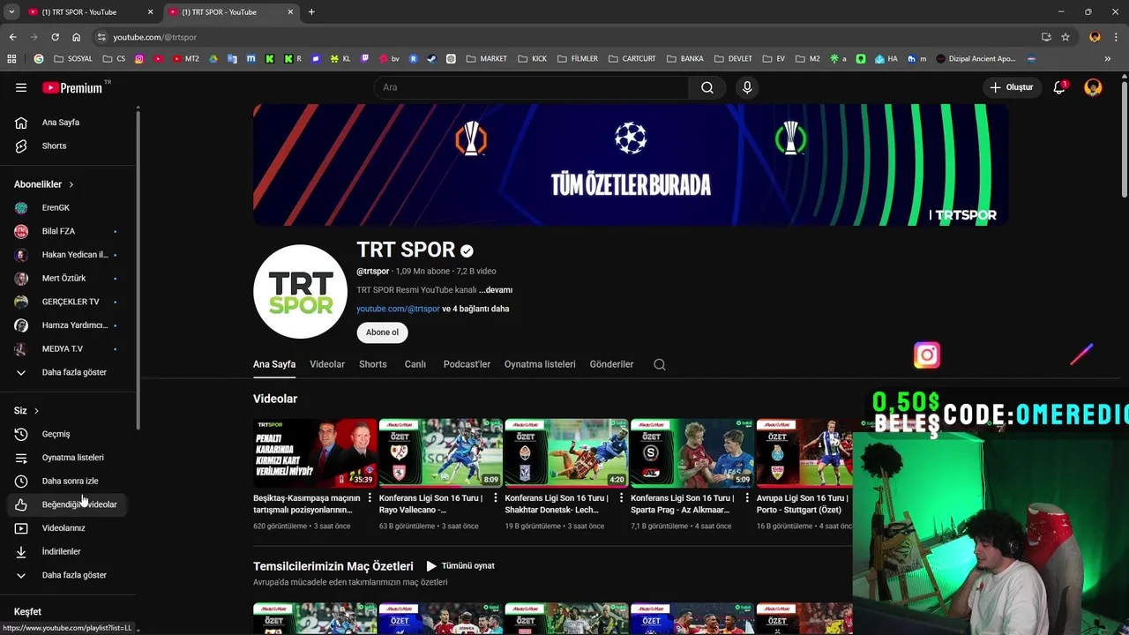Open options for Beşiktaş-Kasımpaşa video

click(370, 498)
